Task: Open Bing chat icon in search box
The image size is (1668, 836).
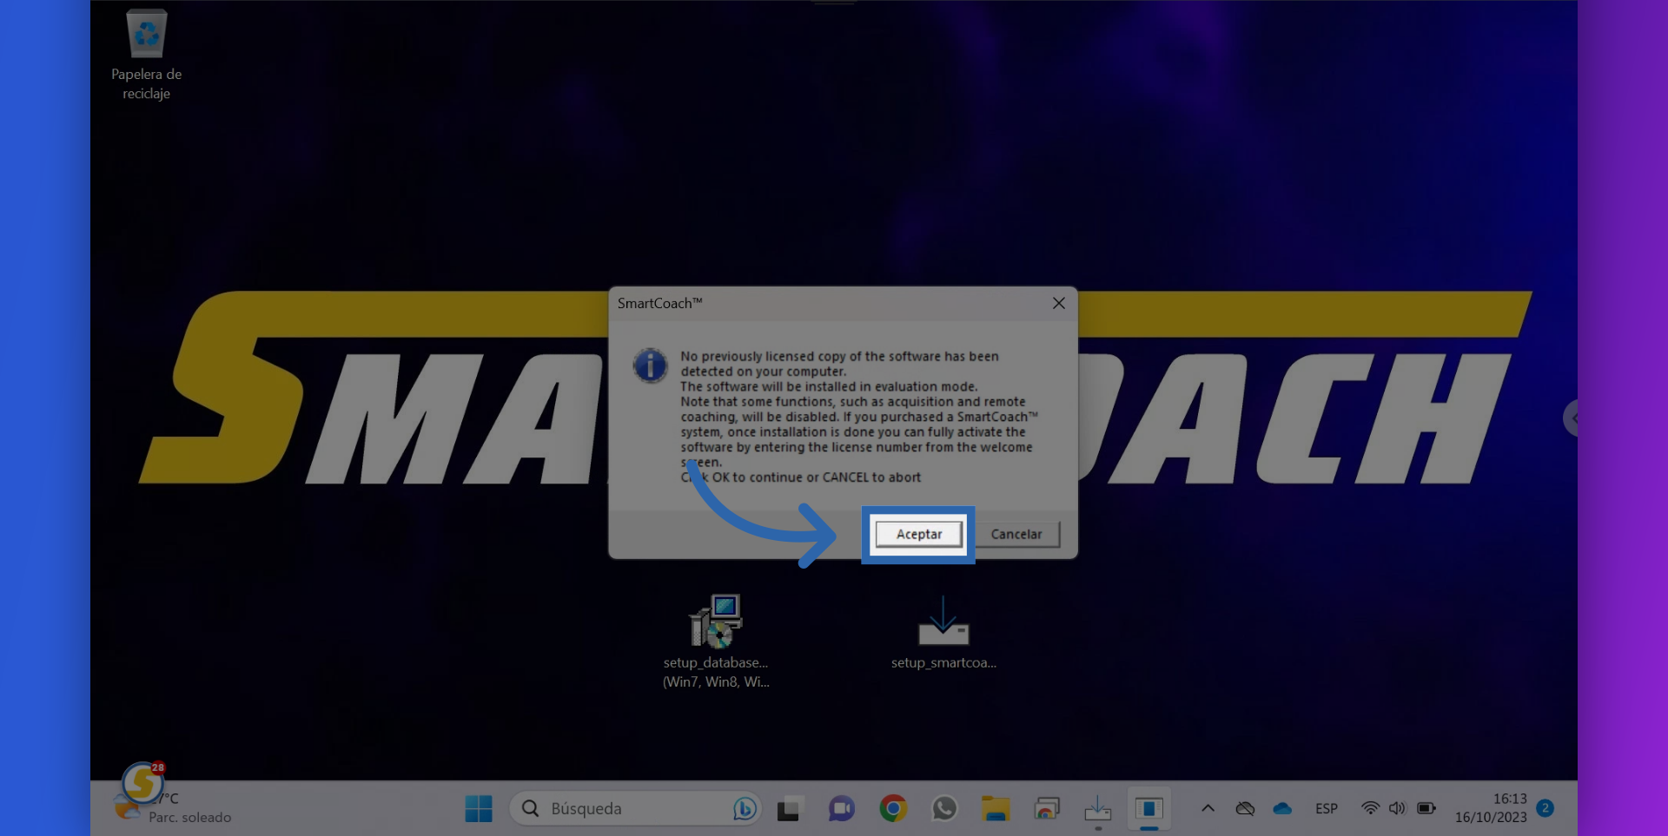Action: pos(744,808)
